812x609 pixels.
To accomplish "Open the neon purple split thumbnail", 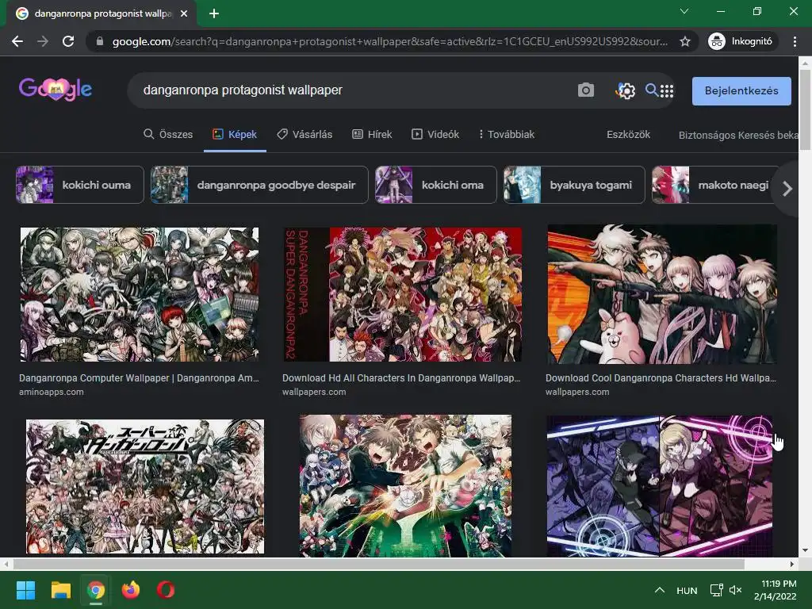I will 660,486.
